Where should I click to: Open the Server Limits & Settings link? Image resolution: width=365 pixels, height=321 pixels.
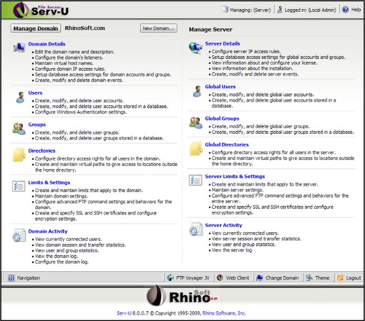tap(235, 176)
